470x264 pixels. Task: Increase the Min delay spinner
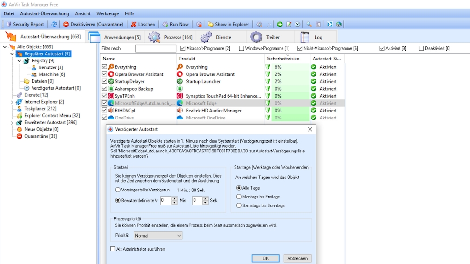click(175, 198)
